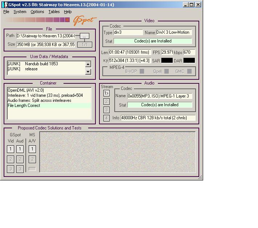This screenshot has width=258, height=228.
Task: Click the 1/1 file counter button
Action: (85, 45)
